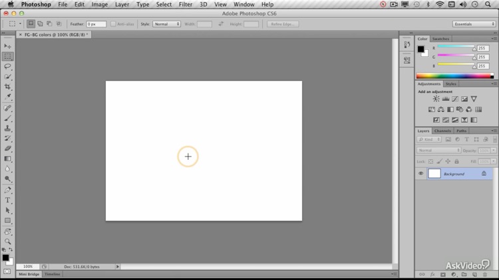This screenshot has height=280, width=499.
Task: Open the Layer menu
Action: pyautogui.click(x=122, y=5)
